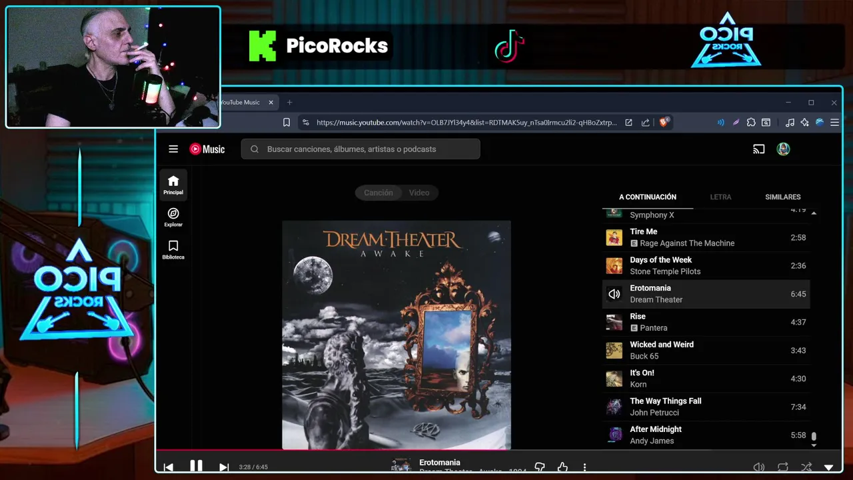Click the Dream Theater Awake album art
Viewport: 853px width, 480px height.
click(397, 335)
